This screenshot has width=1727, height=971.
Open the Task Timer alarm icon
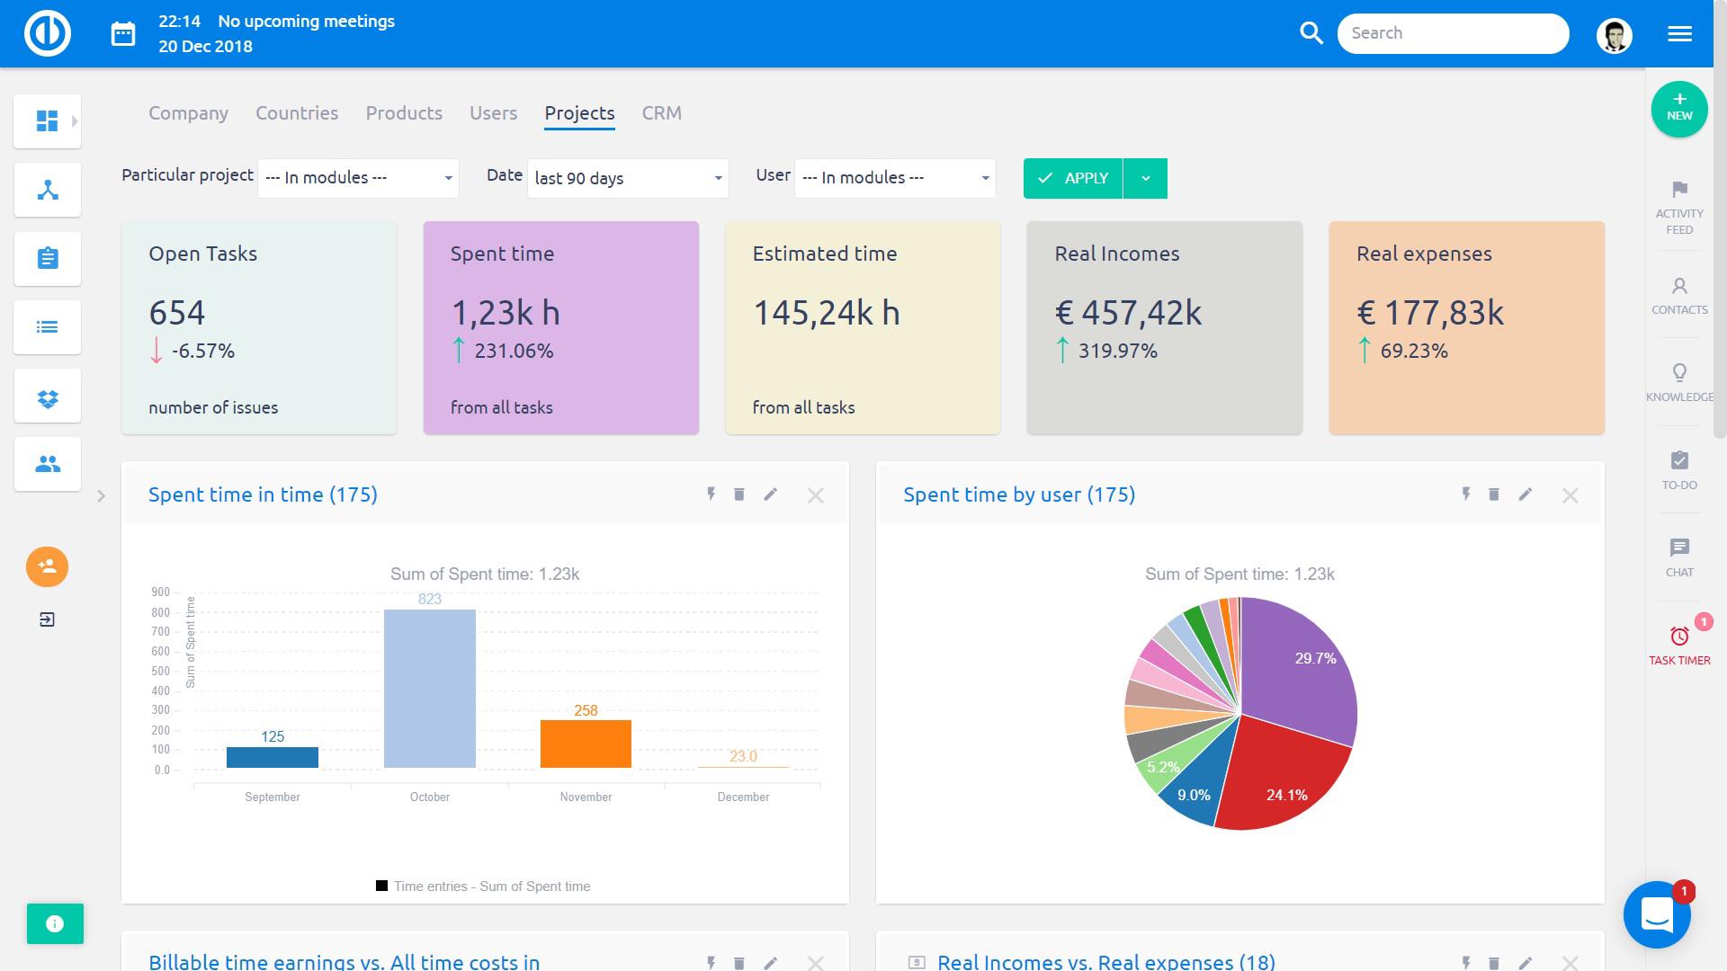(x=1678, y=637)
